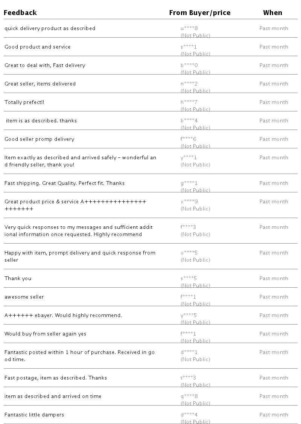The width and height of the screenshot is (301, 424).
Task: Click 'Would buy from seller again yes' comment
Action: (x=45, y=334)
